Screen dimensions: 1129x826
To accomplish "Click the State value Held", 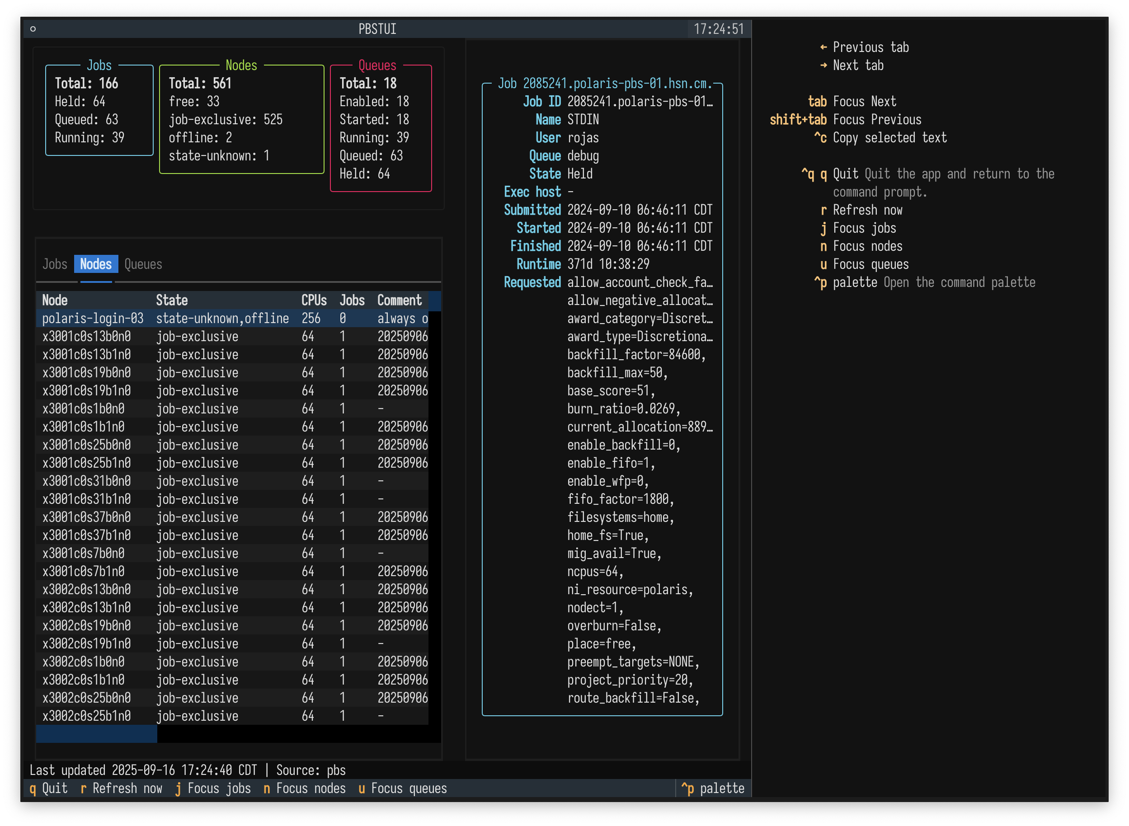I will coord(580,174).
